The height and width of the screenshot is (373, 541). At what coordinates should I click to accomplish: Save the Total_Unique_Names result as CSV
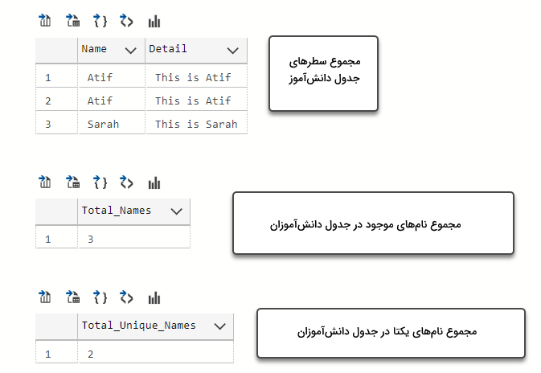pos(46,297)
